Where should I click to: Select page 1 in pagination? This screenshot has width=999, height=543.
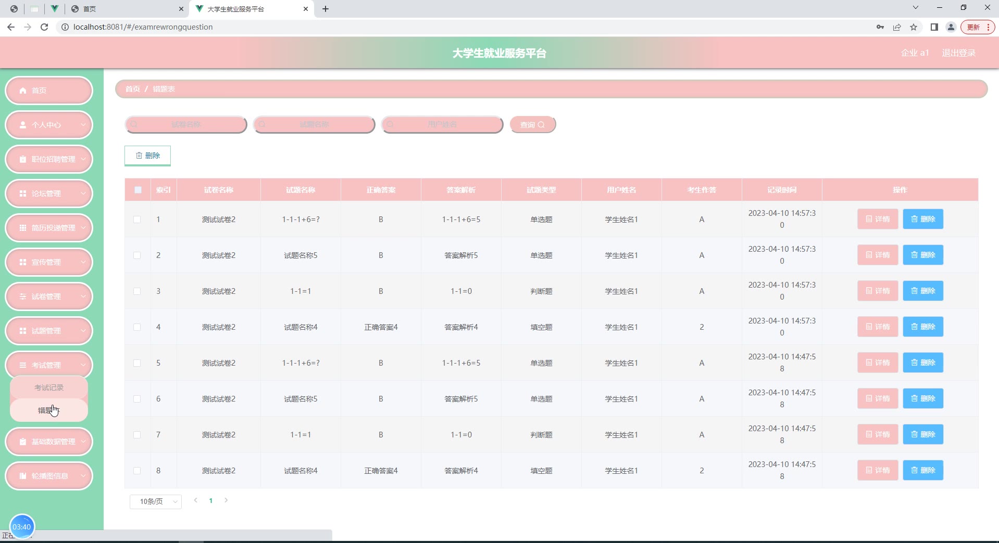point(211,501)
